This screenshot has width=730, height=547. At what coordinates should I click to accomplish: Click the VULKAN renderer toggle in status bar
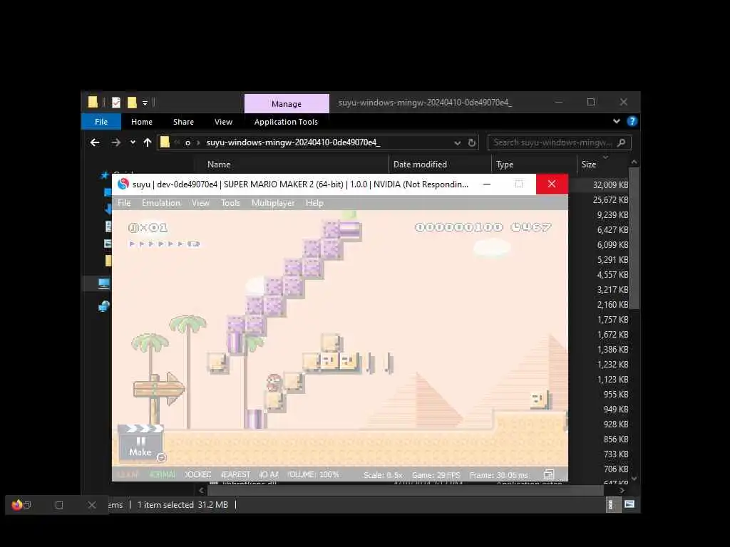(x=128, y=474)
